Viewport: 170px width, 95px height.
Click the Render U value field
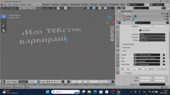coord(152,26)
